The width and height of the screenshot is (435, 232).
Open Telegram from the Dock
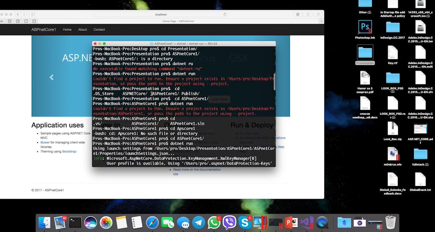click(199, 222)
